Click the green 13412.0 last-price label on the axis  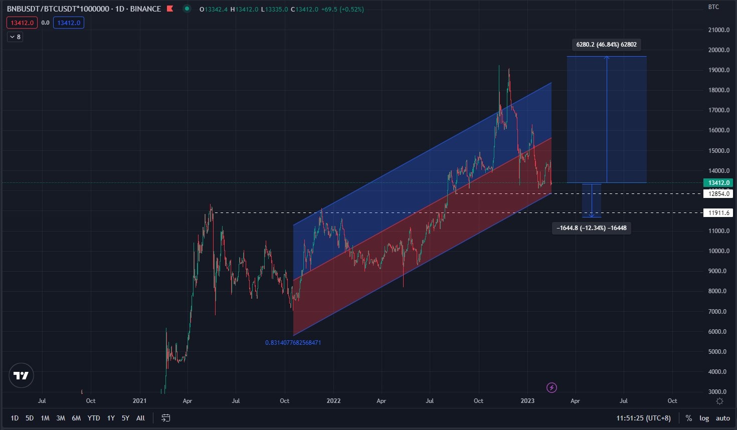tap(718, 182)
